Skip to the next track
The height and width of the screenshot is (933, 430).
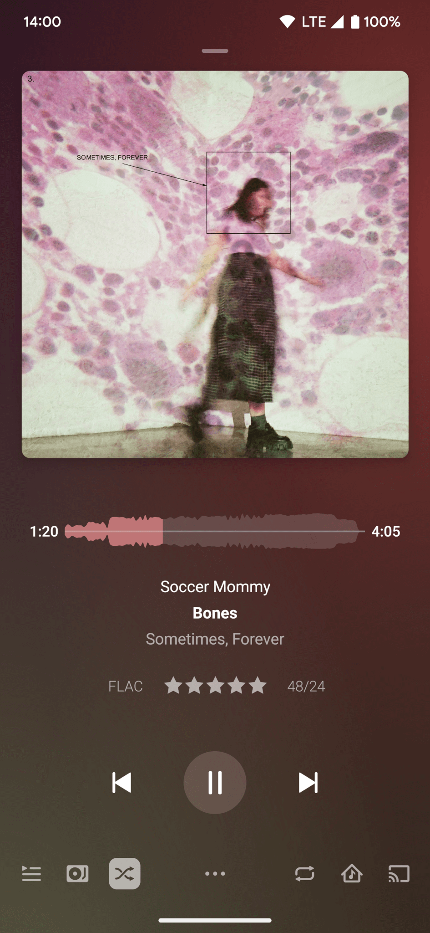coord(308,782)
